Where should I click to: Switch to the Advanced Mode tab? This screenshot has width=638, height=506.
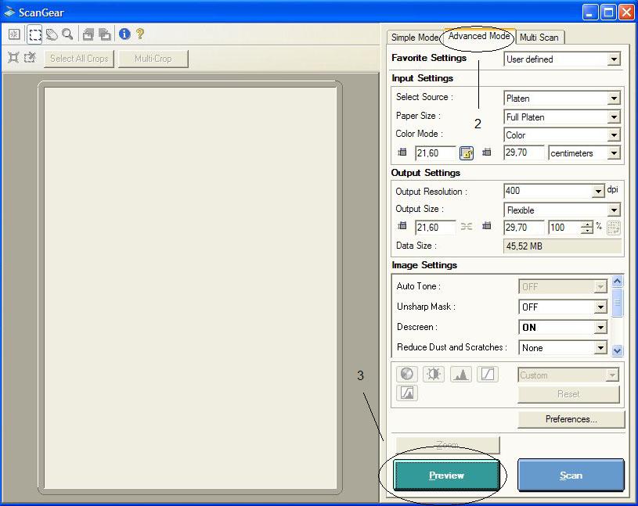(478, 36)
